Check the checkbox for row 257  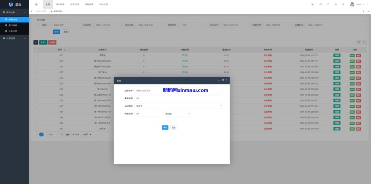[37, 72]
